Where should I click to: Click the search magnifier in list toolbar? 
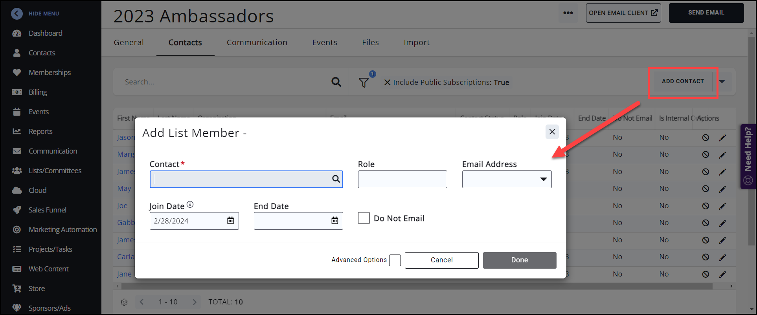click(336, 82)
